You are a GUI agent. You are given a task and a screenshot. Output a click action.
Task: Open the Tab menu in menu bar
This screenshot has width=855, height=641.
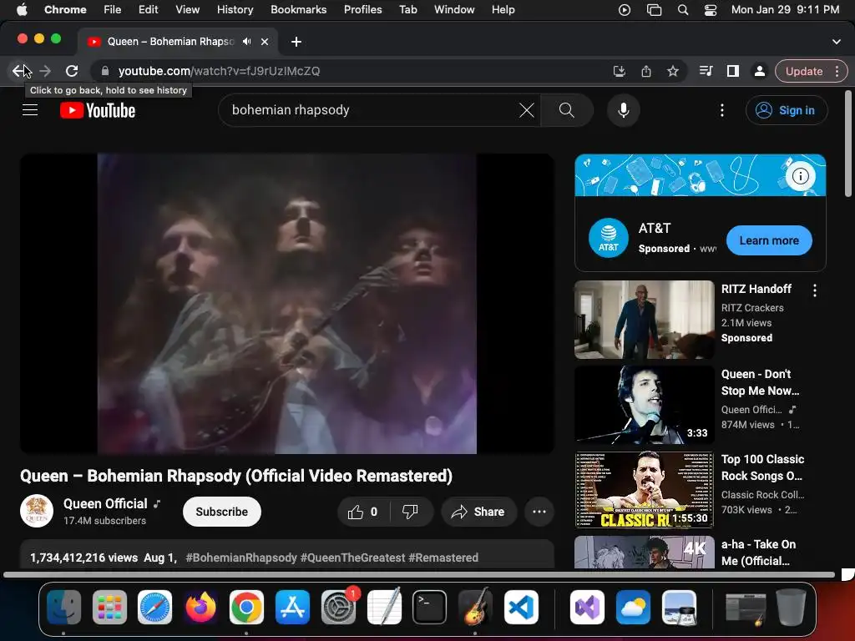point(407,10)
